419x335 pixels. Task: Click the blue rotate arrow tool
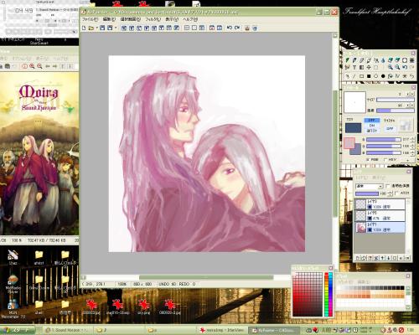(x=405, y=67)
